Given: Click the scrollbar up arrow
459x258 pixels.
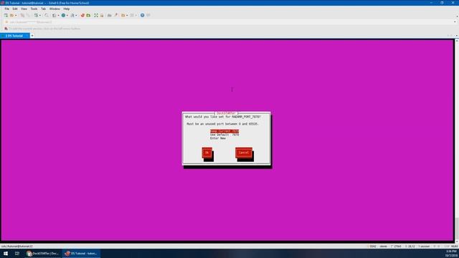Looking at the screenshot, I should click(457, 41).
